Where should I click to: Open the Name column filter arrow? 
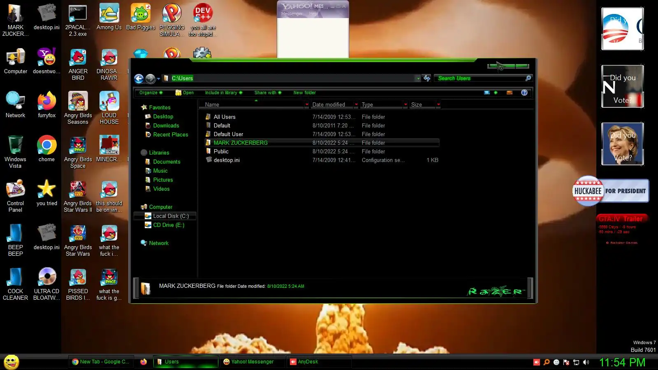307,104
